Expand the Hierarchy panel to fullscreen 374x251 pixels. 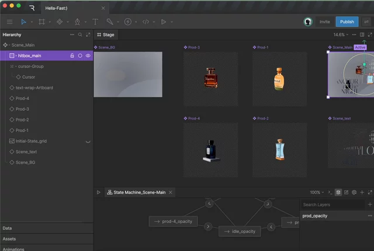tap(88, 35)
